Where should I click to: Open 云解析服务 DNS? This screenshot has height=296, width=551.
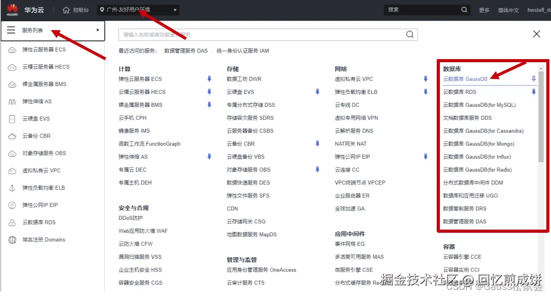pos(354,131)
